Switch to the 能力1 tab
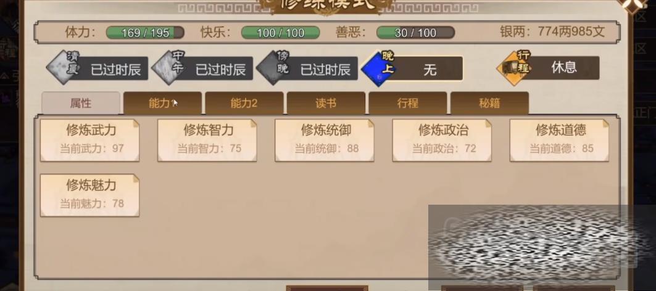Screen dimensions: 656x291 pyautogui.click(x=162, y=103)
